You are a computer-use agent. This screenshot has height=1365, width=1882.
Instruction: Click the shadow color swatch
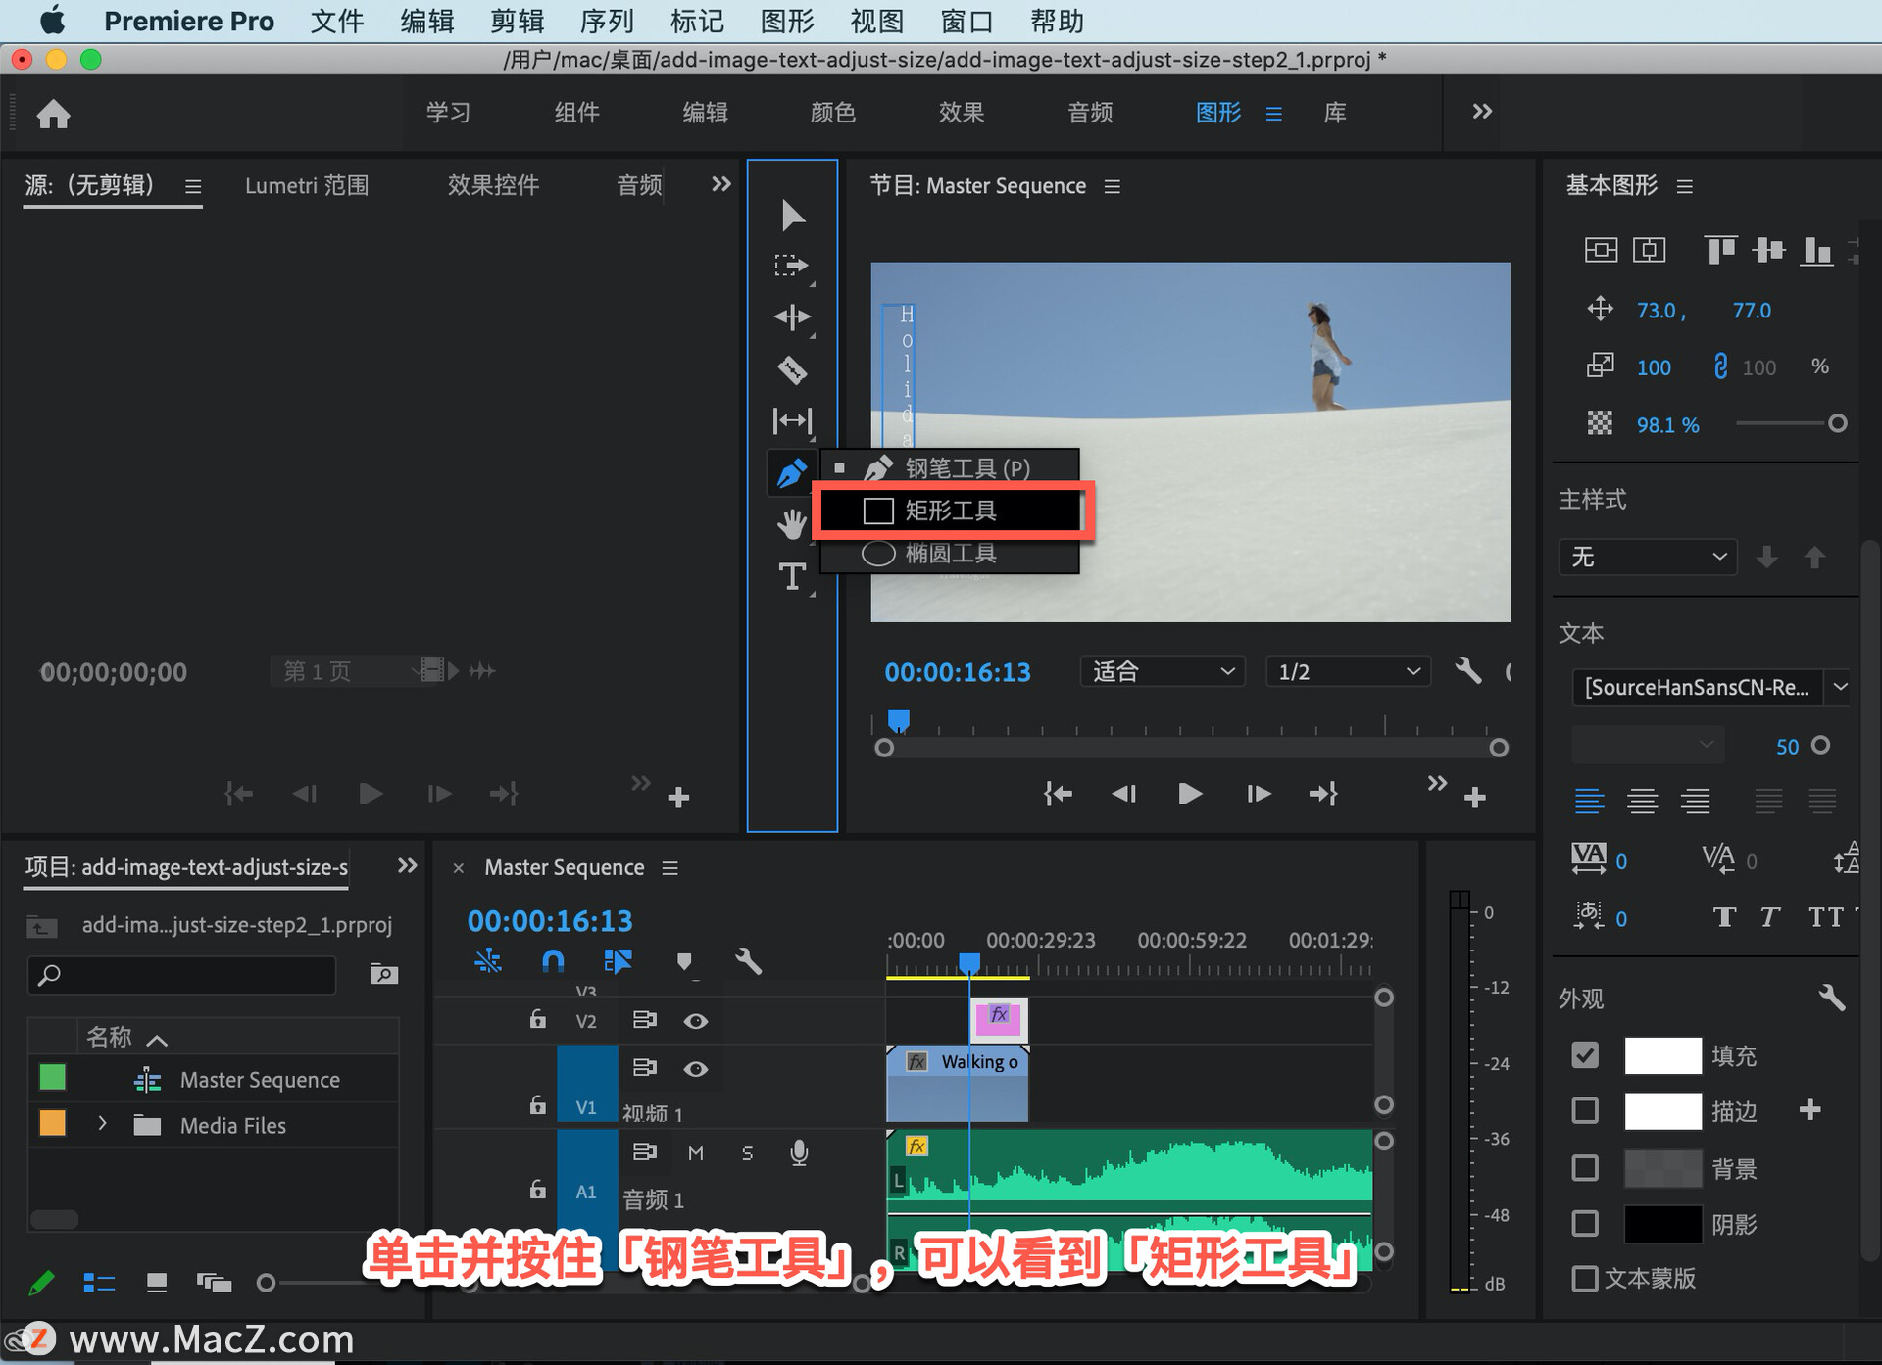[1662, 1223]
